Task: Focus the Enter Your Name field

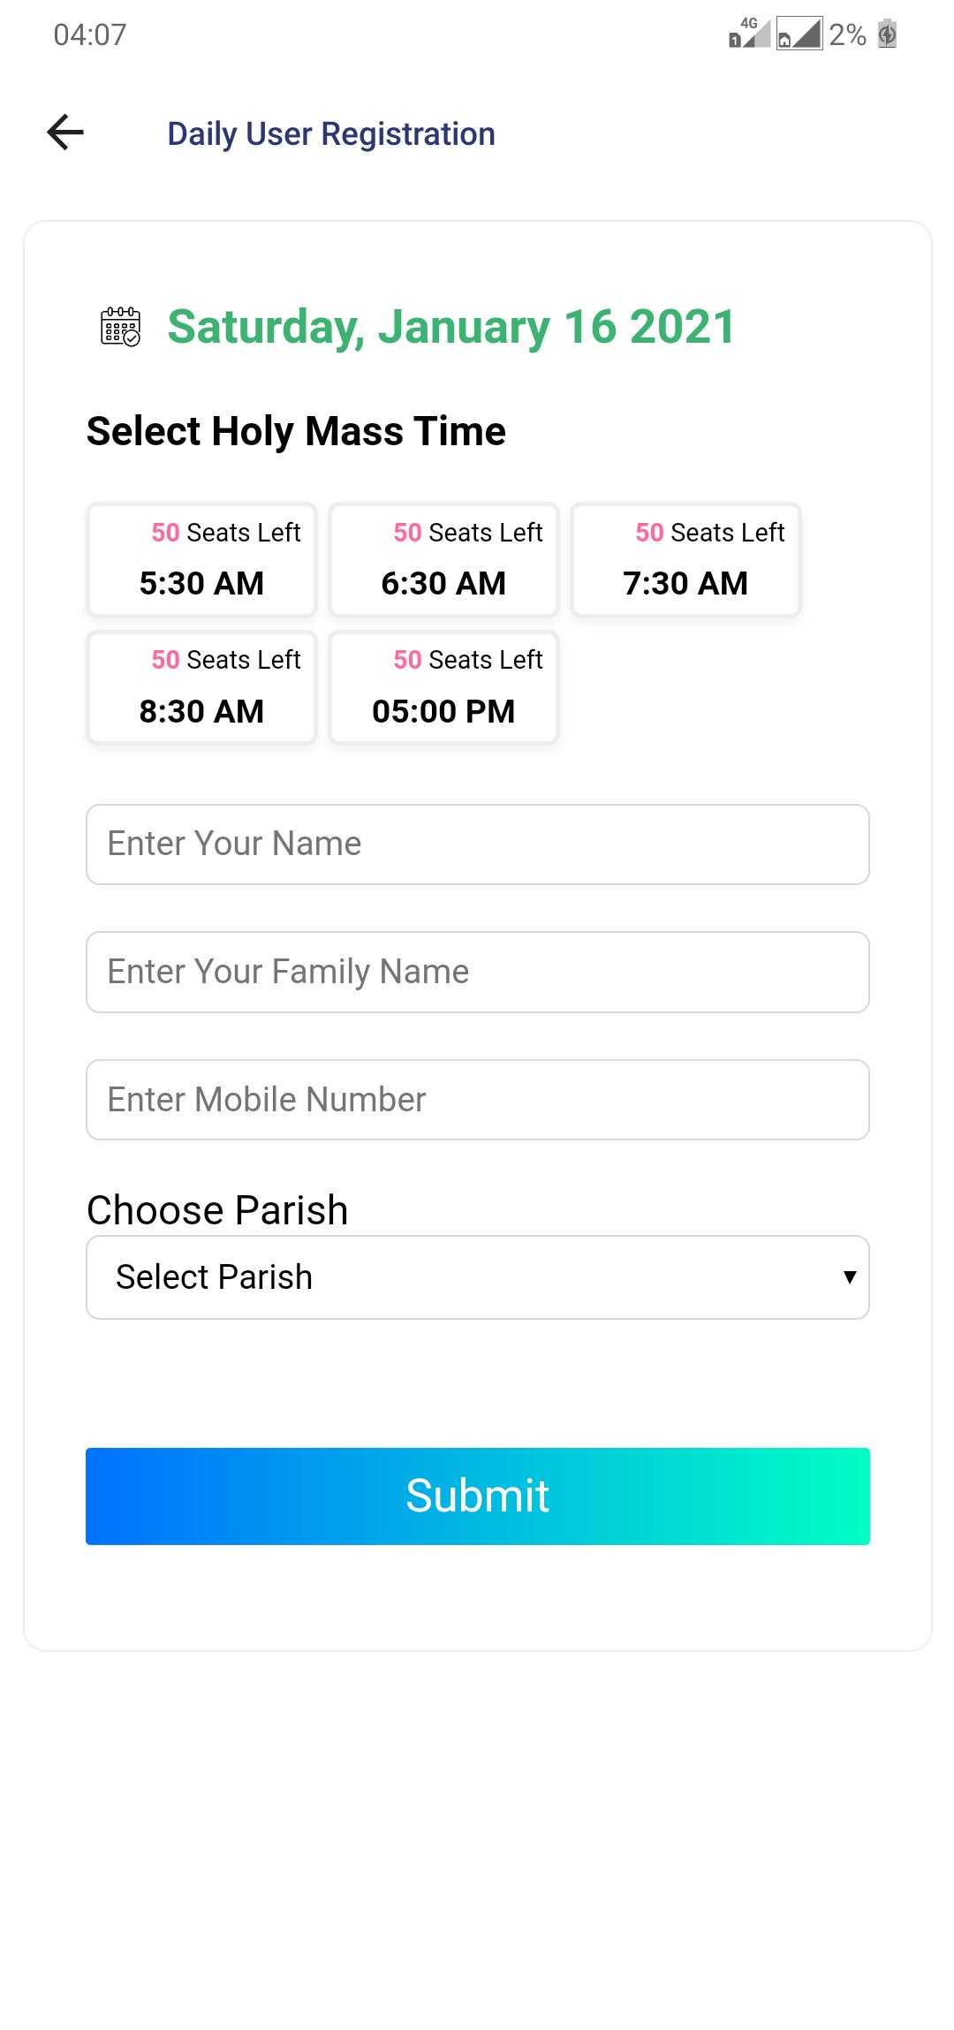Action: tap(477, 845)
